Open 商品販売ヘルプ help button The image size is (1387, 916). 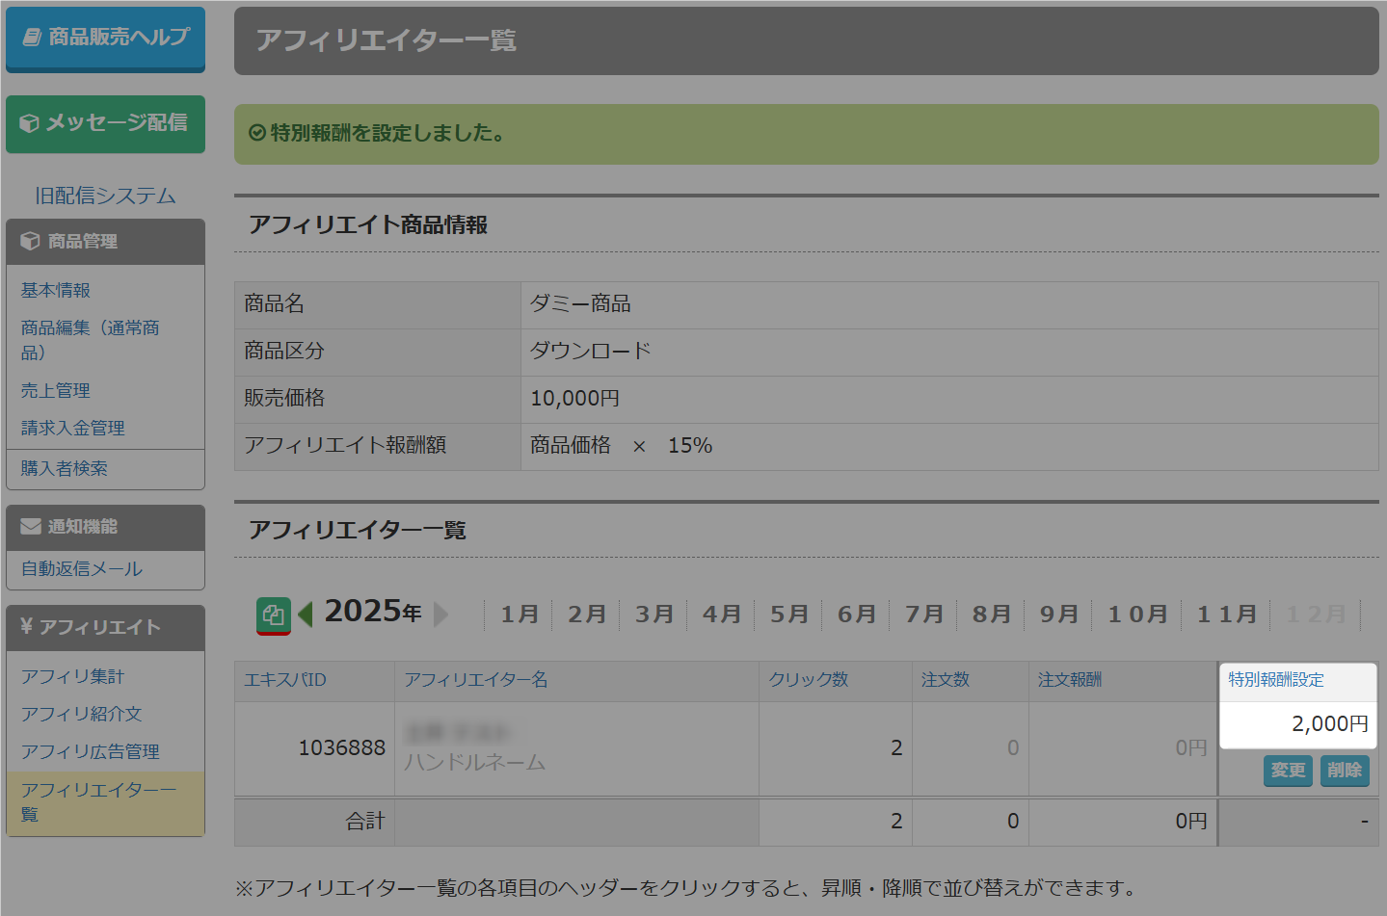pos(106,38)
